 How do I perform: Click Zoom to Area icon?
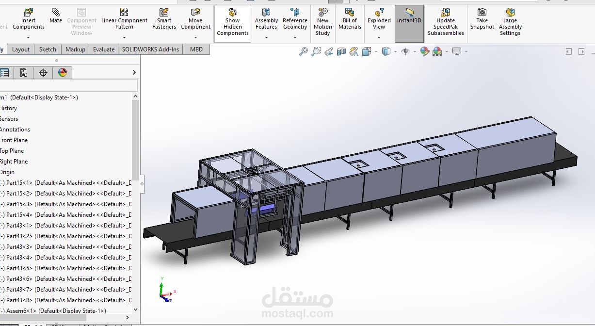click(316, 51)
